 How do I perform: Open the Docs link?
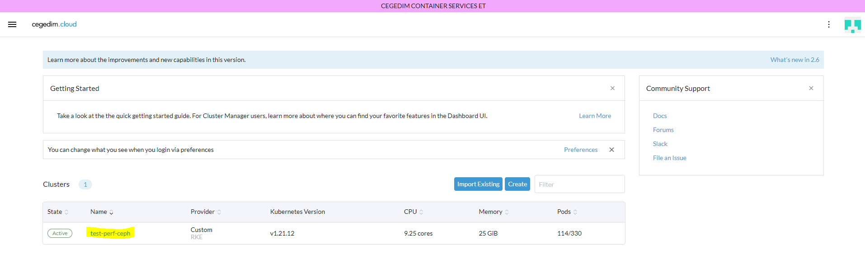pyautogui.click(x=660, y=116)
